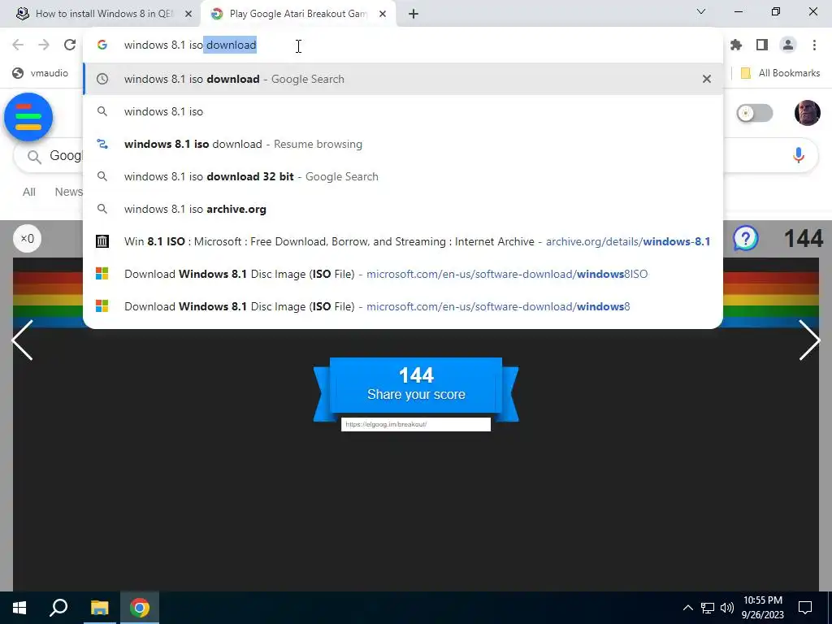Close the 'Play Google Atari Breakout' tab

(383, 14)
